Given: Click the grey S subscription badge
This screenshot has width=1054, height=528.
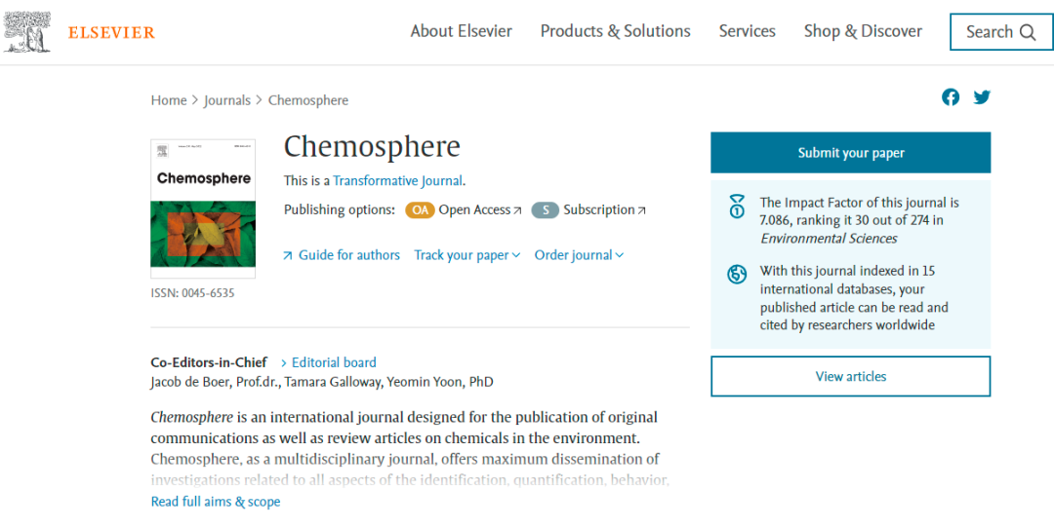Looking at the screenshot, I should point(545,209).
